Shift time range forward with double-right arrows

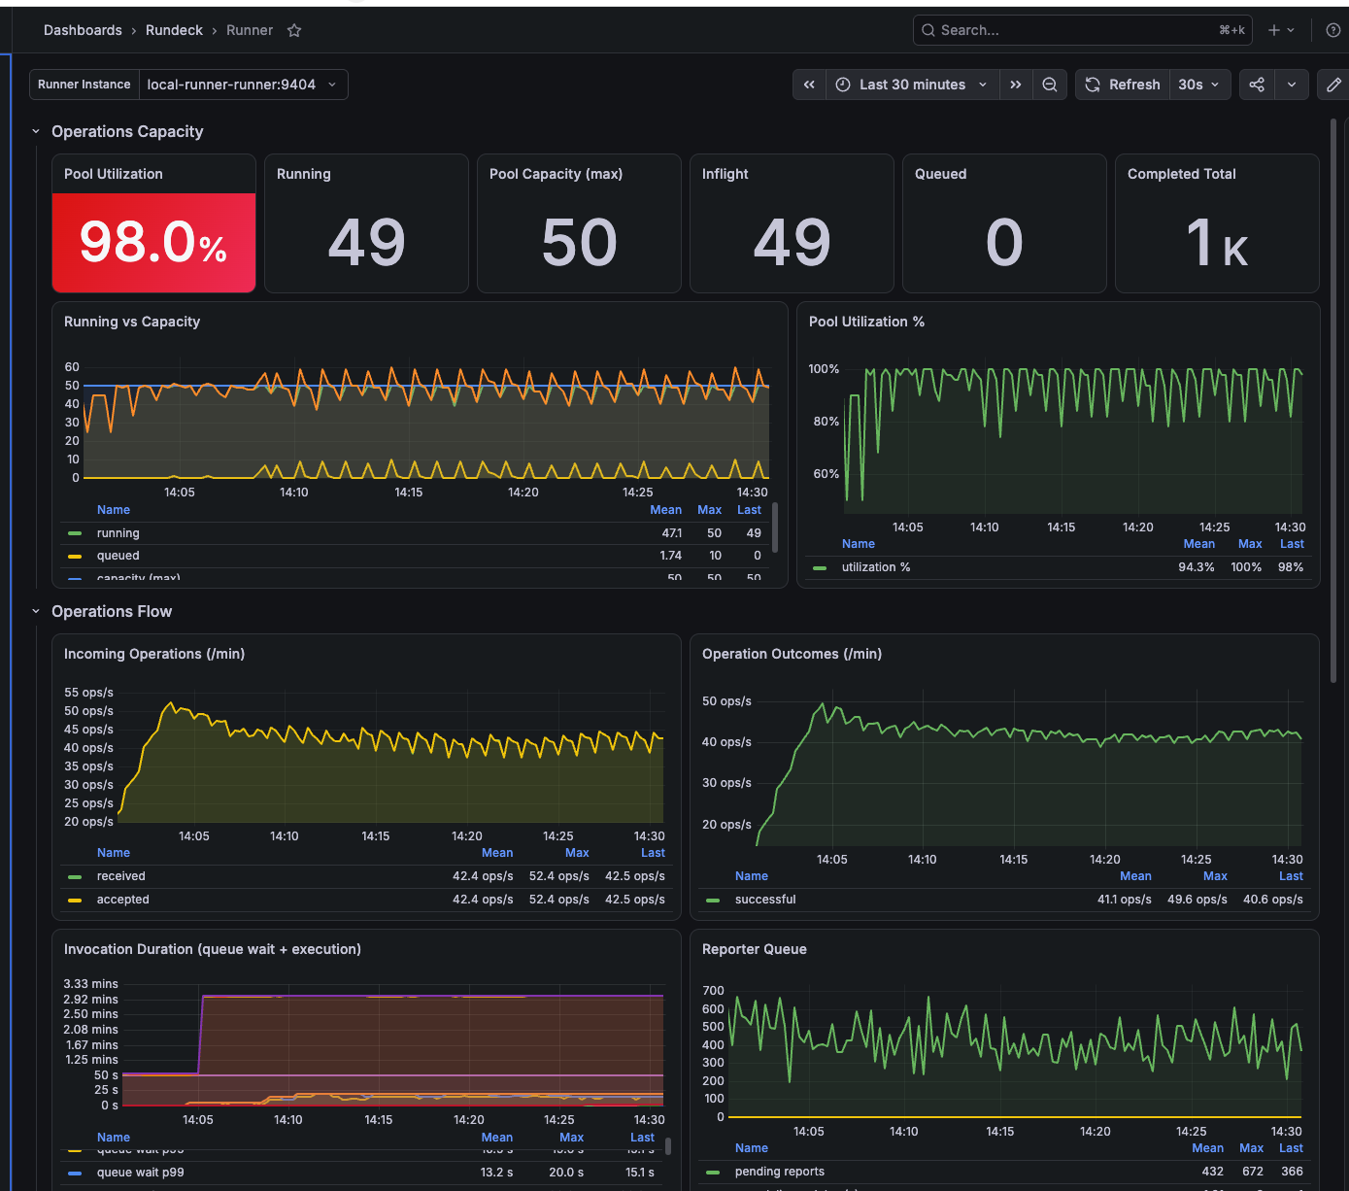1015,85
